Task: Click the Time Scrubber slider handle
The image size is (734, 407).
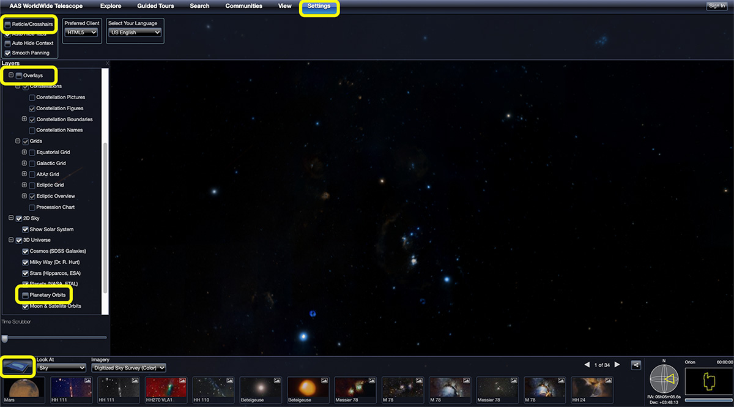Action: pos(5,338)
